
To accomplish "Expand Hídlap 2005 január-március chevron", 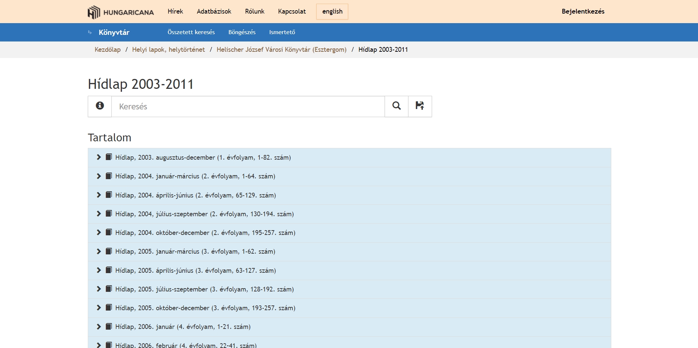I will pyautogui.click(x=98, y=251).
